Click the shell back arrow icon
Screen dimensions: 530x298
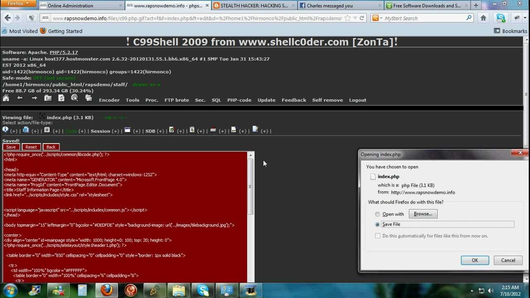pyautogui.click(x=19, y=98)
